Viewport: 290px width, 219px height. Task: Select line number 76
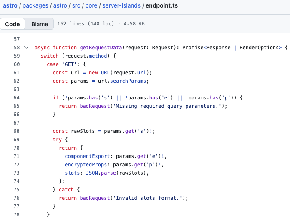tap(17, 198)
